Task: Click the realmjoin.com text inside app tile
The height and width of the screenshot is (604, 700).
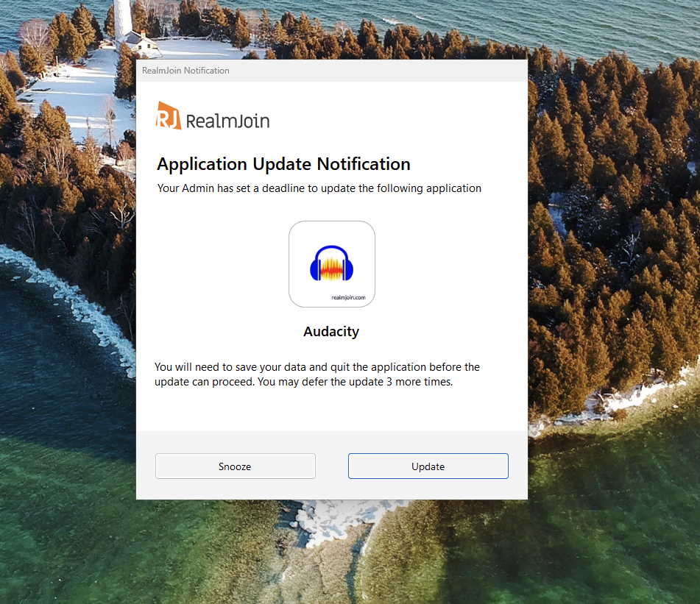Action: (348, 297)
